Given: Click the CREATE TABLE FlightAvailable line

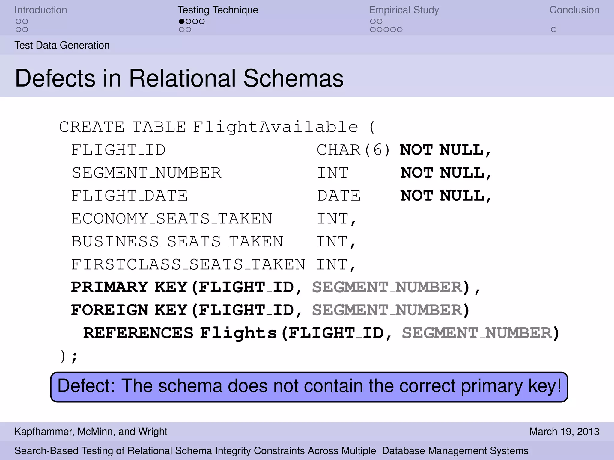Looking at the screenshot, I should click(x=217, y=127).
